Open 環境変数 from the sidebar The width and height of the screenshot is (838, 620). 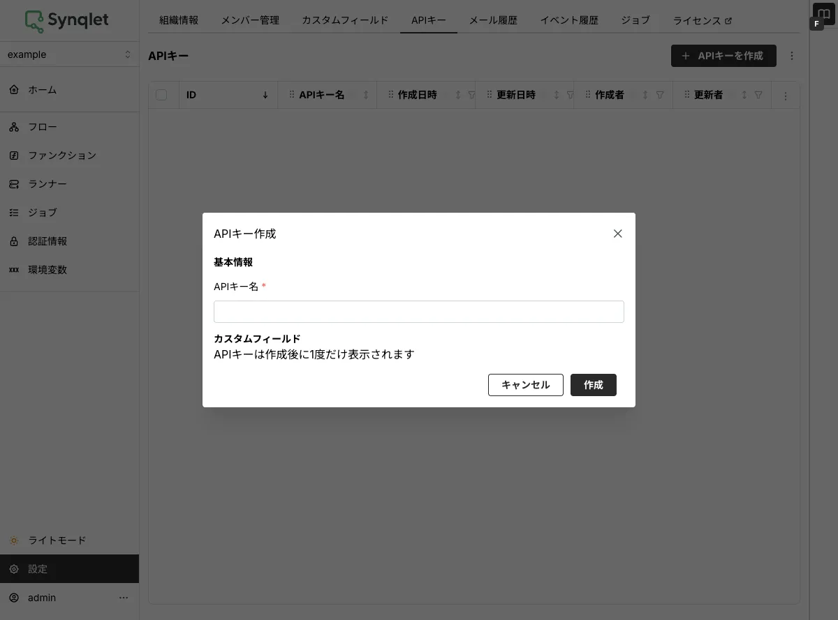click(x=69, y=270)
